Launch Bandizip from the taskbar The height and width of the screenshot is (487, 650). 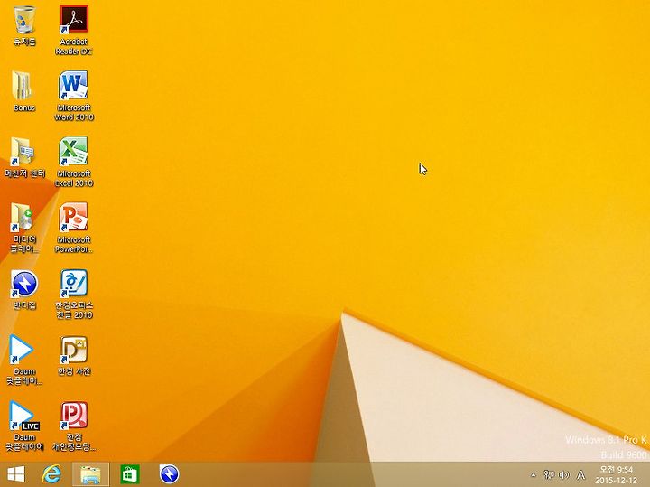click(169, 473)
